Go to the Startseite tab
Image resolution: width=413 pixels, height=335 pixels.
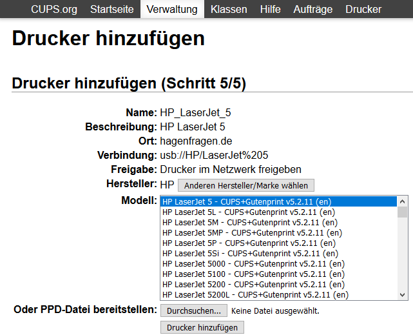112,9
